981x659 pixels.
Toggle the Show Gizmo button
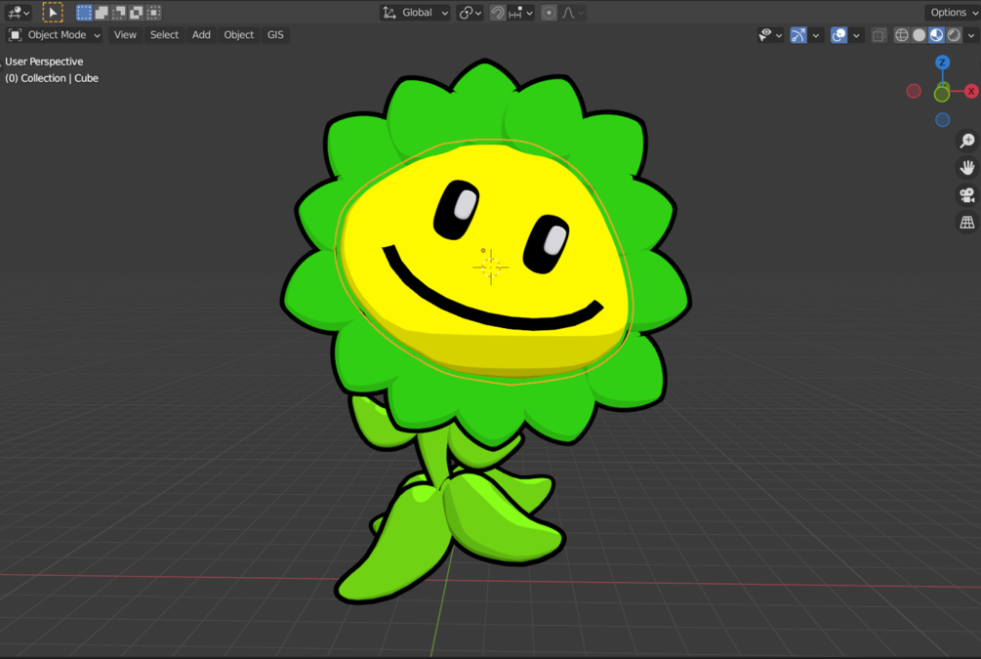click(798, 35)
